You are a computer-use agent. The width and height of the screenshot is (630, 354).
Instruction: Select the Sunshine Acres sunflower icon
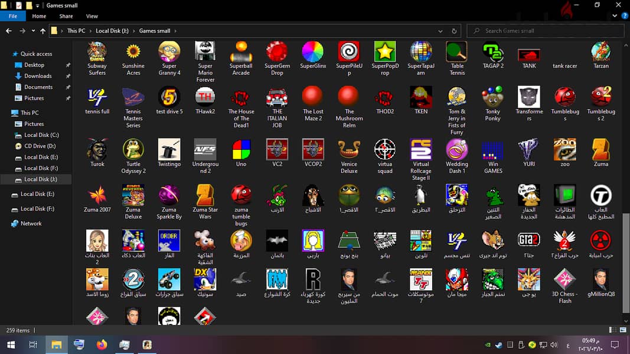133,51
